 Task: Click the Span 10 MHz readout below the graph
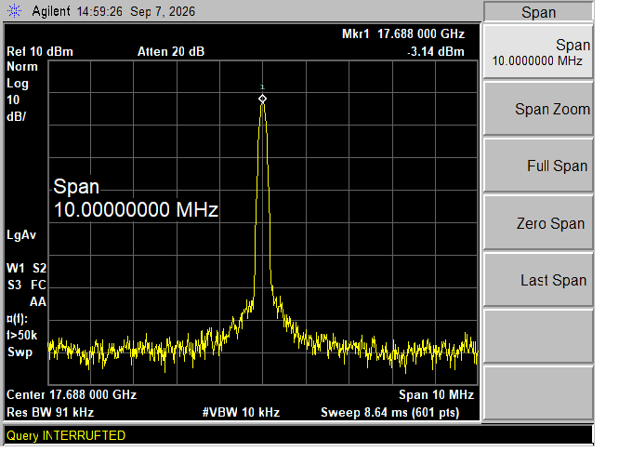point(436,394)
